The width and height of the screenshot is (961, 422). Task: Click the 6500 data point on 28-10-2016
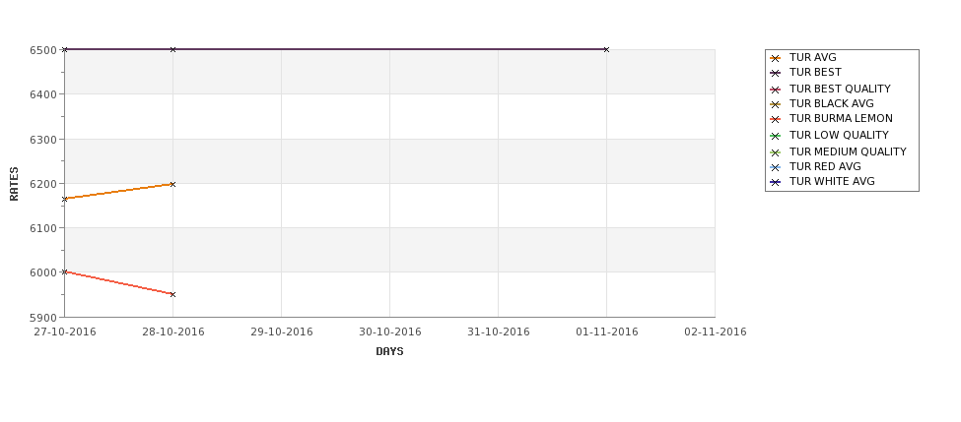coord(172,49)
